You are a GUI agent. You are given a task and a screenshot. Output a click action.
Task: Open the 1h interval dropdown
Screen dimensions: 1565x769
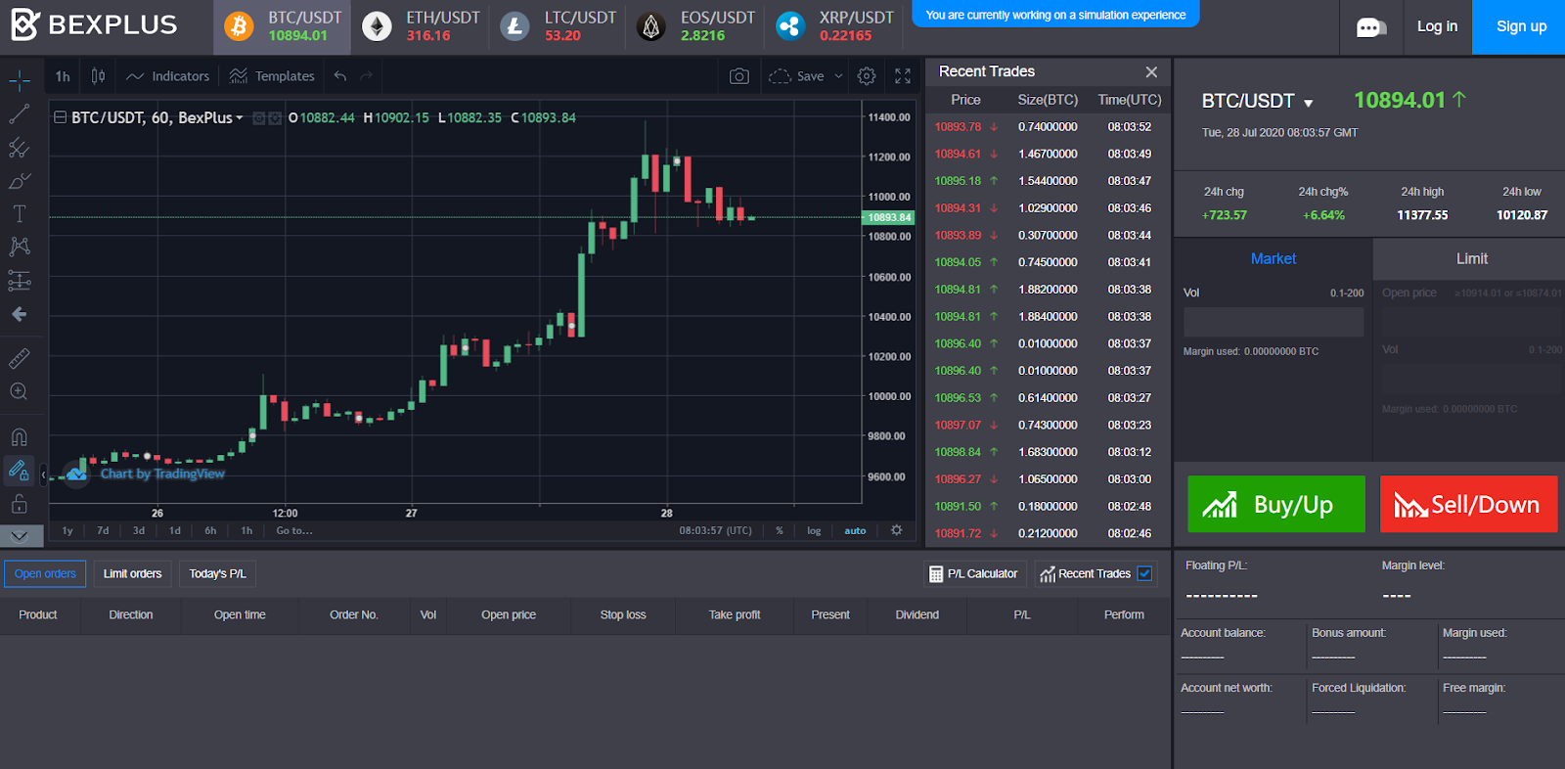coord(63,76)
